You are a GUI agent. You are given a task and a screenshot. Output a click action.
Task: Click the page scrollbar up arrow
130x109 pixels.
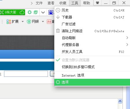tap(120, 101)
